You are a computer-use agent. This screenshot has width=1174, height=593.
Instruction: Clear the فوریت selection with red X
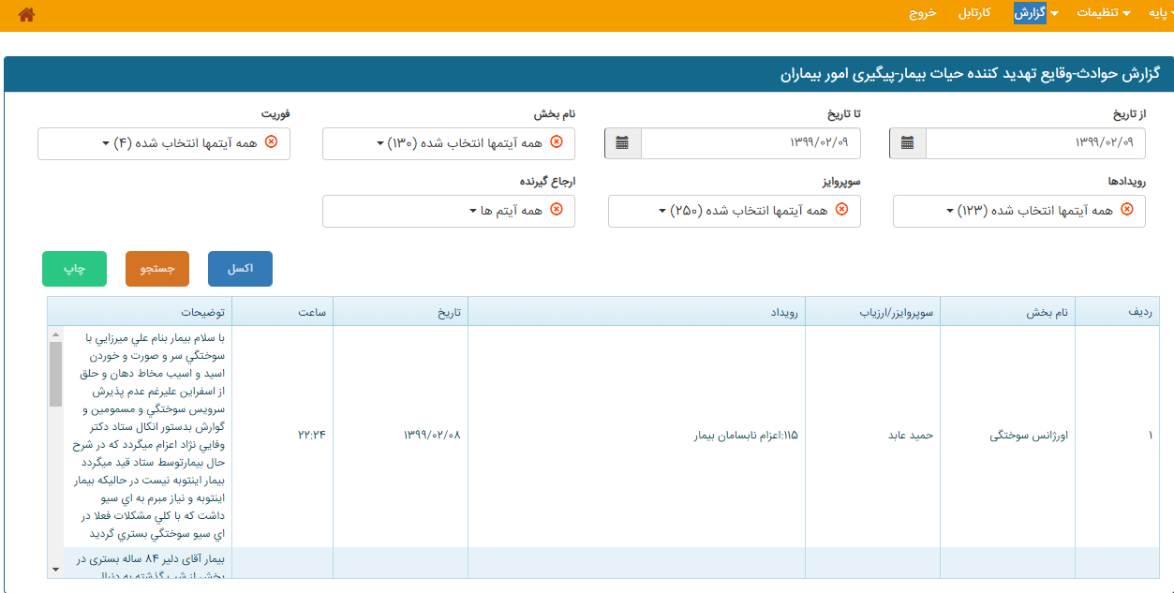(x=271, y=142)
